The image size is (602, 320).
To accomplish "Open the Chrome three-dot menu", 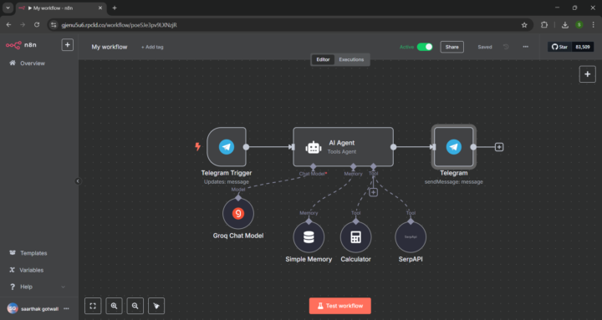I will 594,24.
